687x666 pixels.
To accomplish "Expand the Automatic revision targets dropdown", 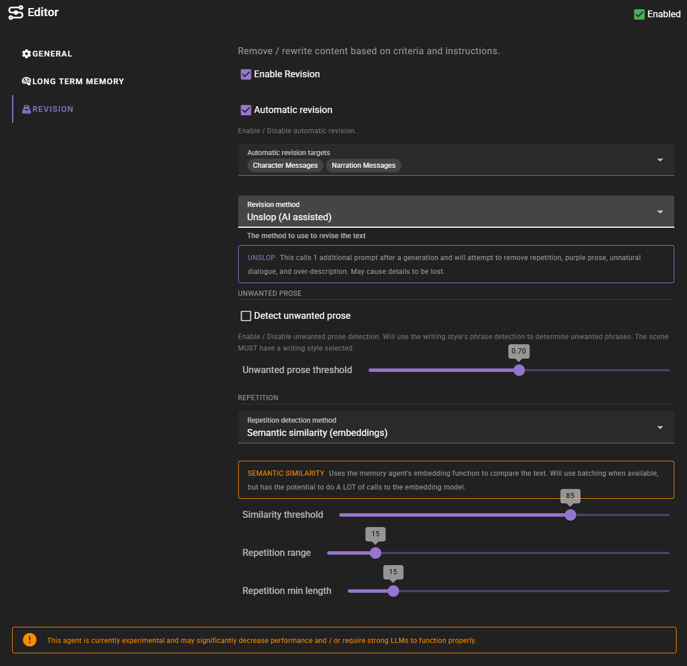I will click(x=660, y=160).
